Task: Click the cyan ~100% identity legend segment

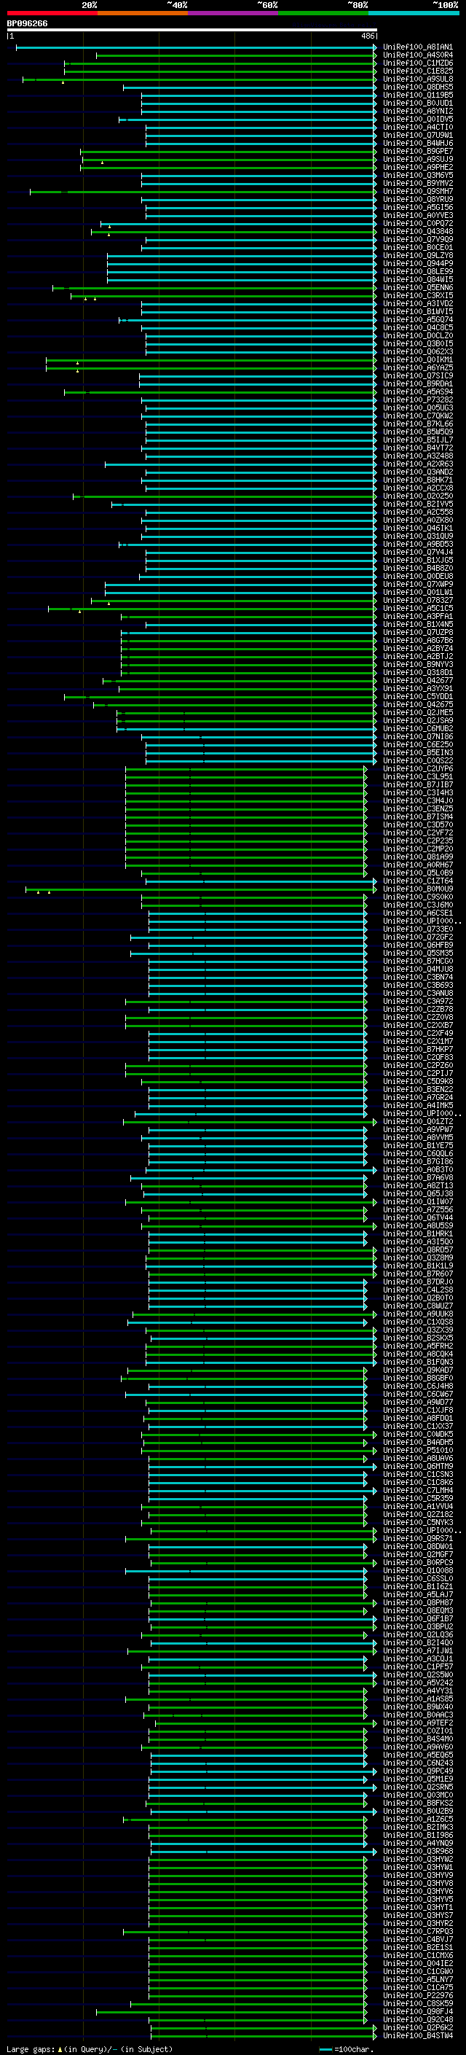Action: click(x=414, y=14)
